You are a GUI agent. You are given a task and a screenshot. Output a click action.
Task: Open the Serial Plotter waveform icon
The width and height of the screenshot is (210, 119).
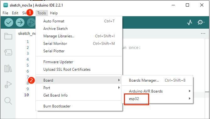pos(190,22)
